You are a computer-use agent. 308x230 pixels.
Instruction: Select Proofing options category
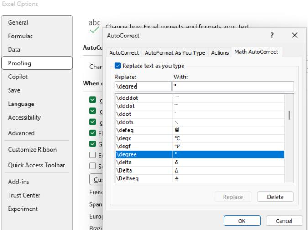(37, 63)
